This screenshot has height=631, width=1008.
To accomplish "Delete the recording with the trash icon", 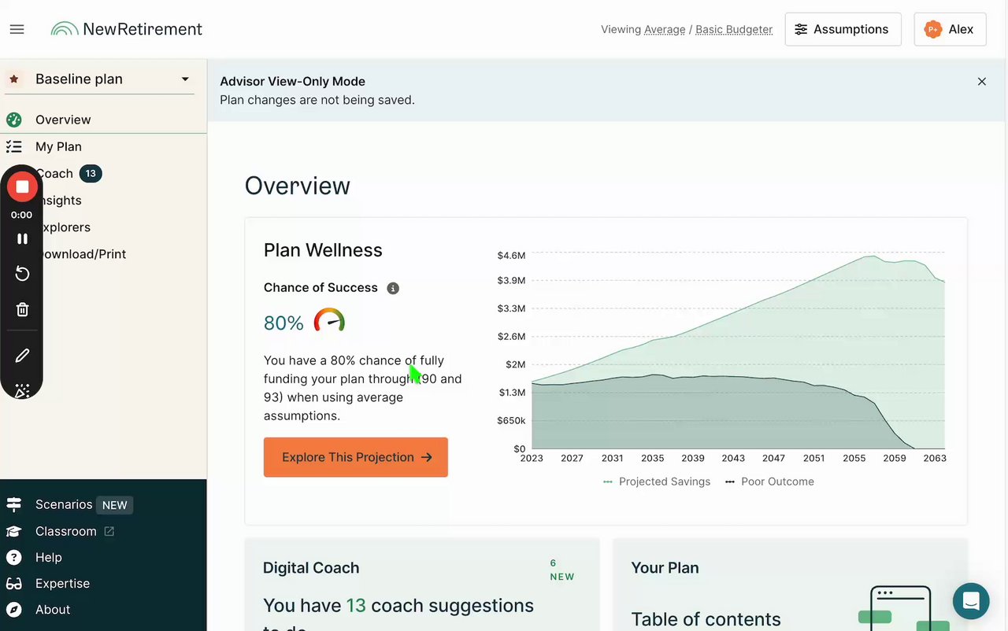I will tap(22, 309).
